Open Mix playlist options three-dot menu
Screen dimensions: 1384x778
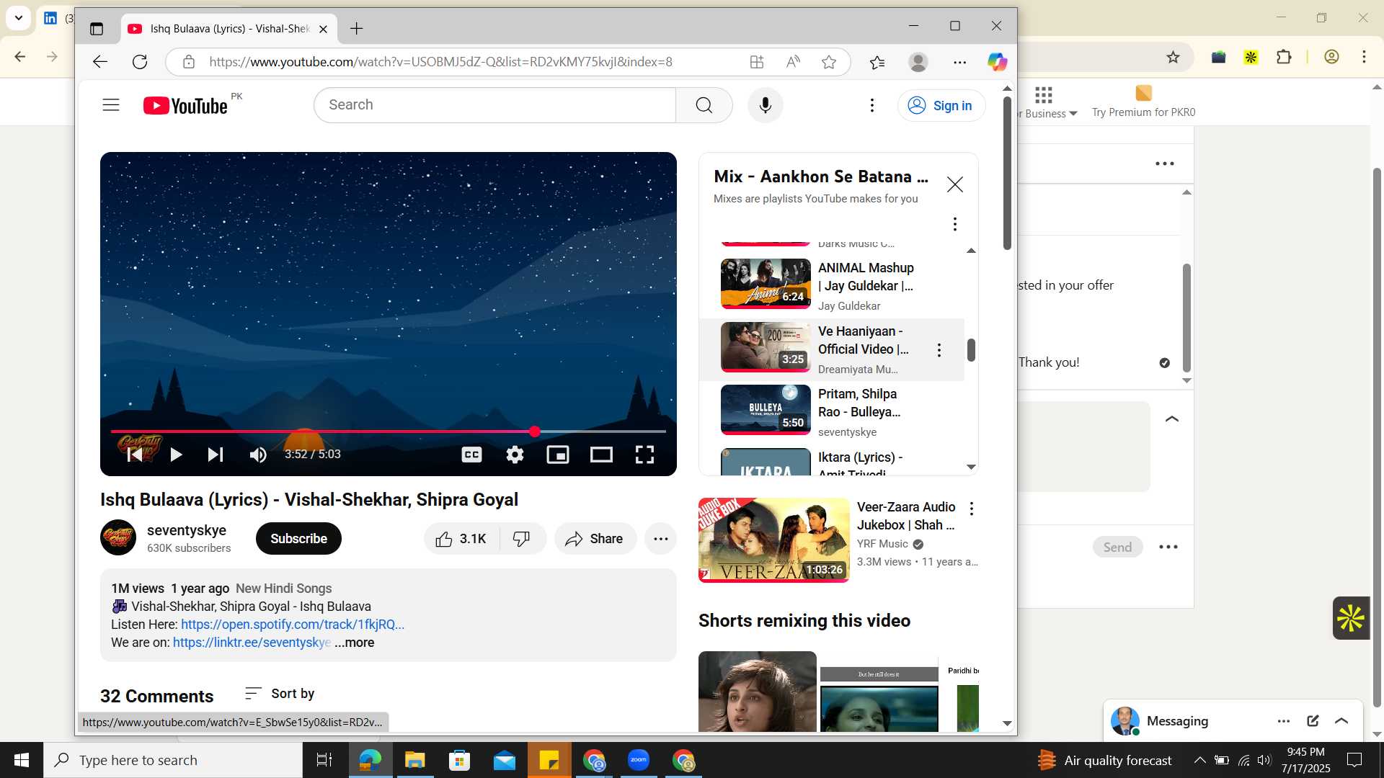point(955,224)
